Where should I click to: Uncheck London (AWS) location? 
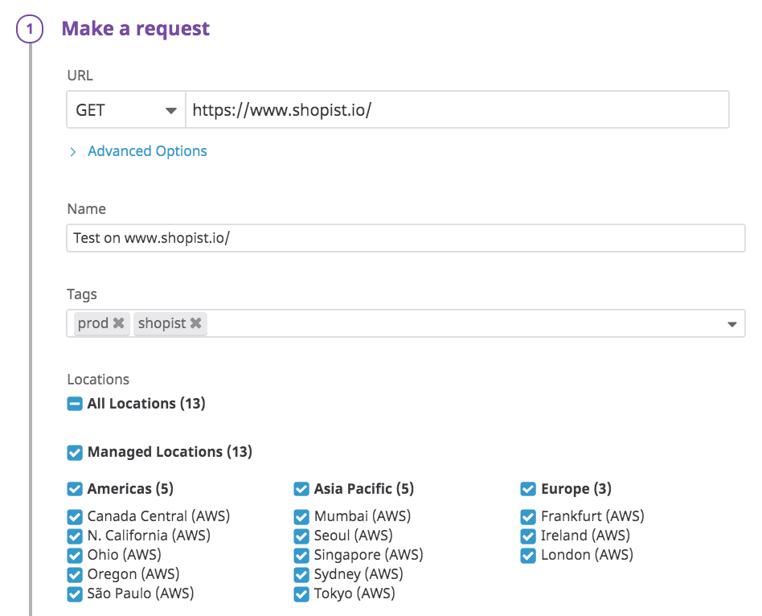(528, 556)
